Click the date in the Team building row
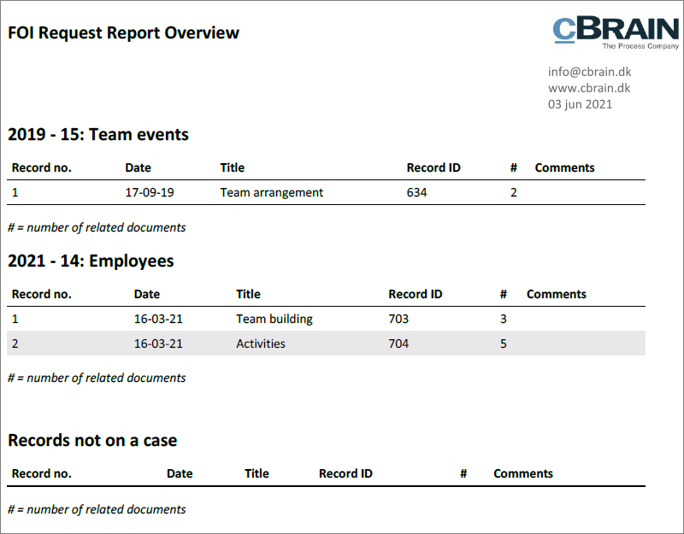This screenshot has width=684, height=534. click(158, 319)
